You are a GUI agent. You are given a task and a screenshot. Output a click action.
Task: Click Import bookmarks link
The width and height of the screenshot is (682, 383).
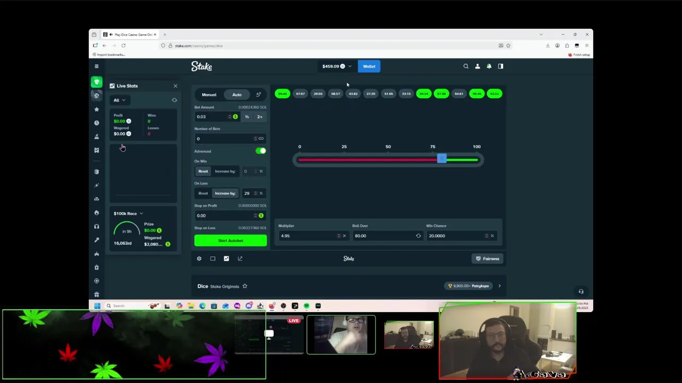[109, 55]
